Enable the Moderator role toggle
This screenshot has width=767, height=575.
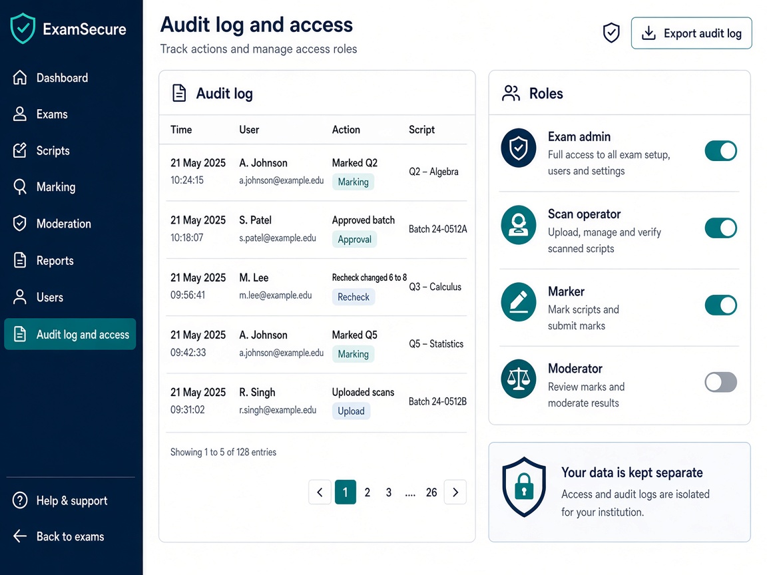(x=720, y=382)
